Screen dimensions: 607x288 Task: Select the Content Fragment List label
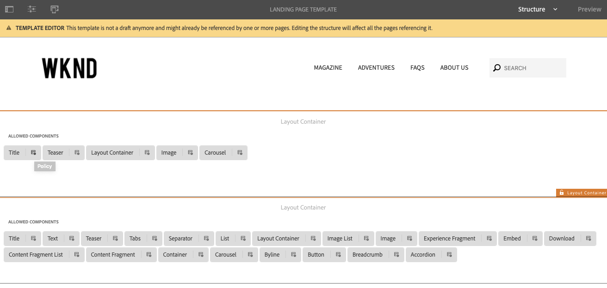click(x=36, y=255)
